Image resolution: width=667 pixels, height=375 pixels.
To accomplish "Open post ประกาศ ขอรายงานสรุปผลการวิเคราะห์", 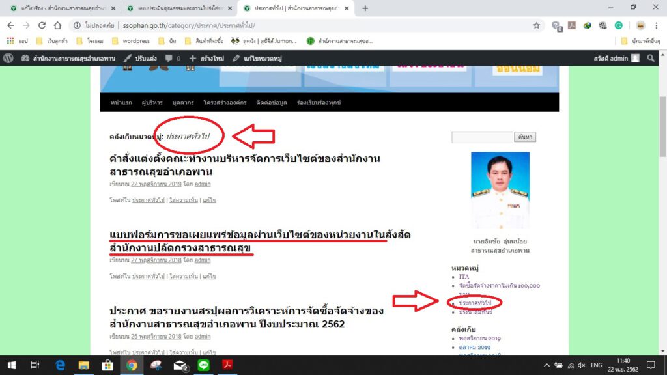I will coord(246,317).
